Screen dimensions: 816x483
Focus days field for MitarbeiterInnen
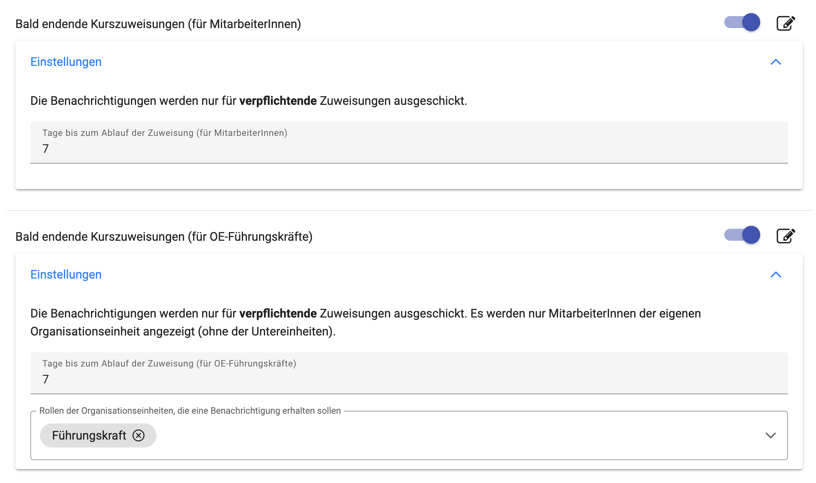coord(409,149)
